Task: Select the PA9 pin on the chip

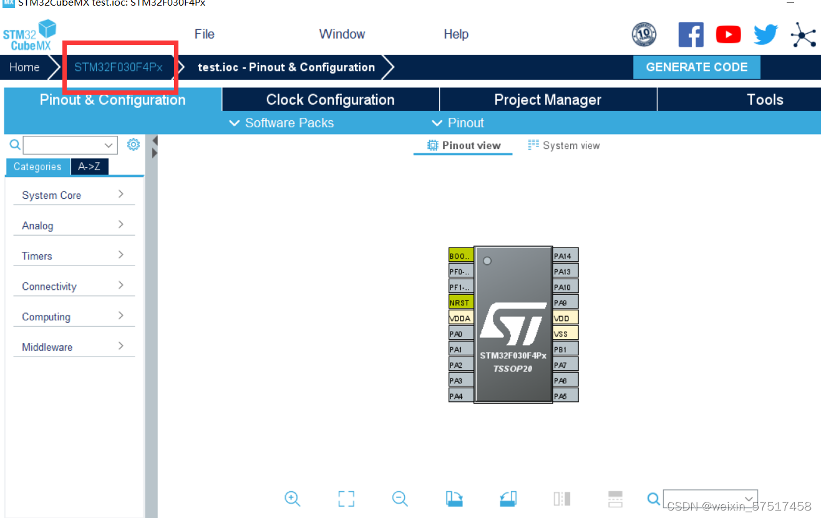Action: tap(566, 302)
